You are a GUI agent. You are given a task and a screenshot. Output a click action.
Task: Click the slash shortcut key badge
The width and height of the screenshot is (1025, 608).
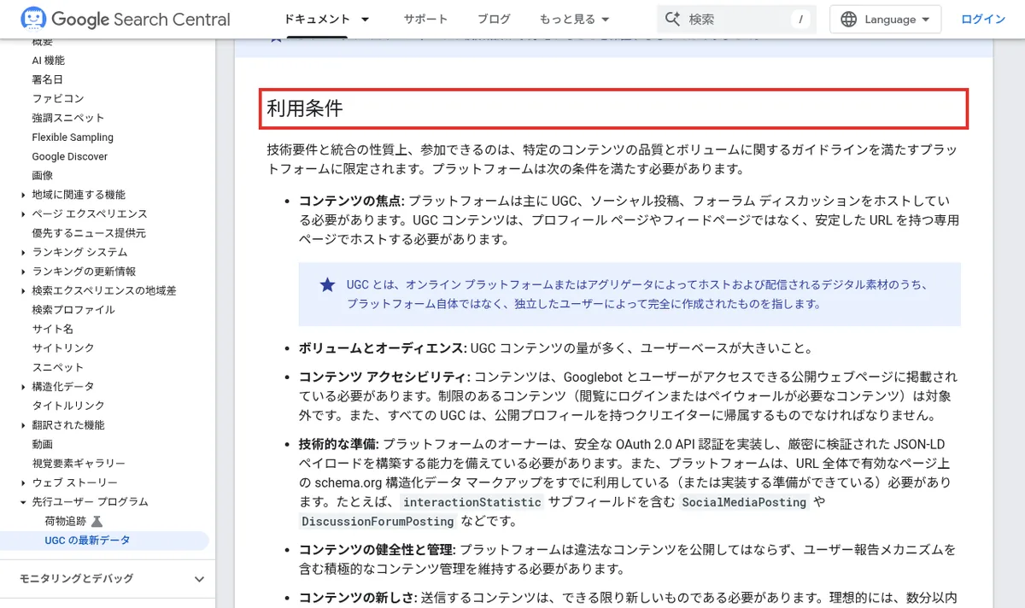[x=800, y=19]
